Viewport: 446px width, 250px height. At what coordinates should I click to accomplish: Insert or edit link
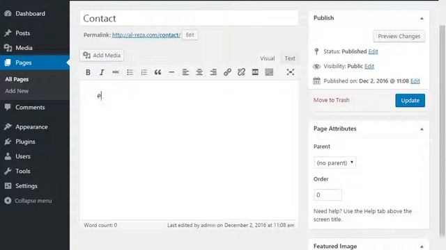point(227,72)
